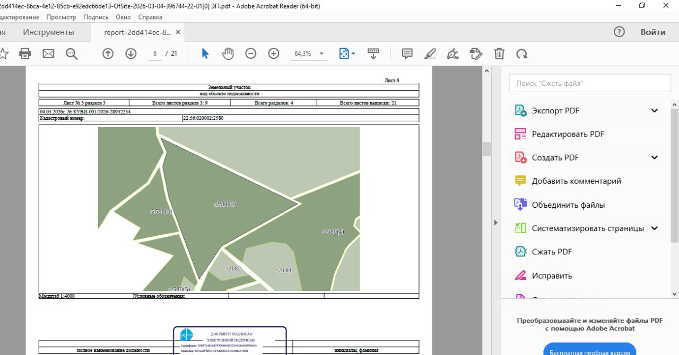The height and width of the screenshot is (355, 679).
Task: Select the Sign document pen icon
Action: [x=453, y=54]
